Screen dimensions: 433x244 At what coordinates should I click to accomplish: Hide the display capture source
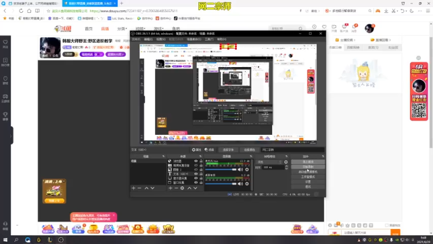tap(196, 178)
